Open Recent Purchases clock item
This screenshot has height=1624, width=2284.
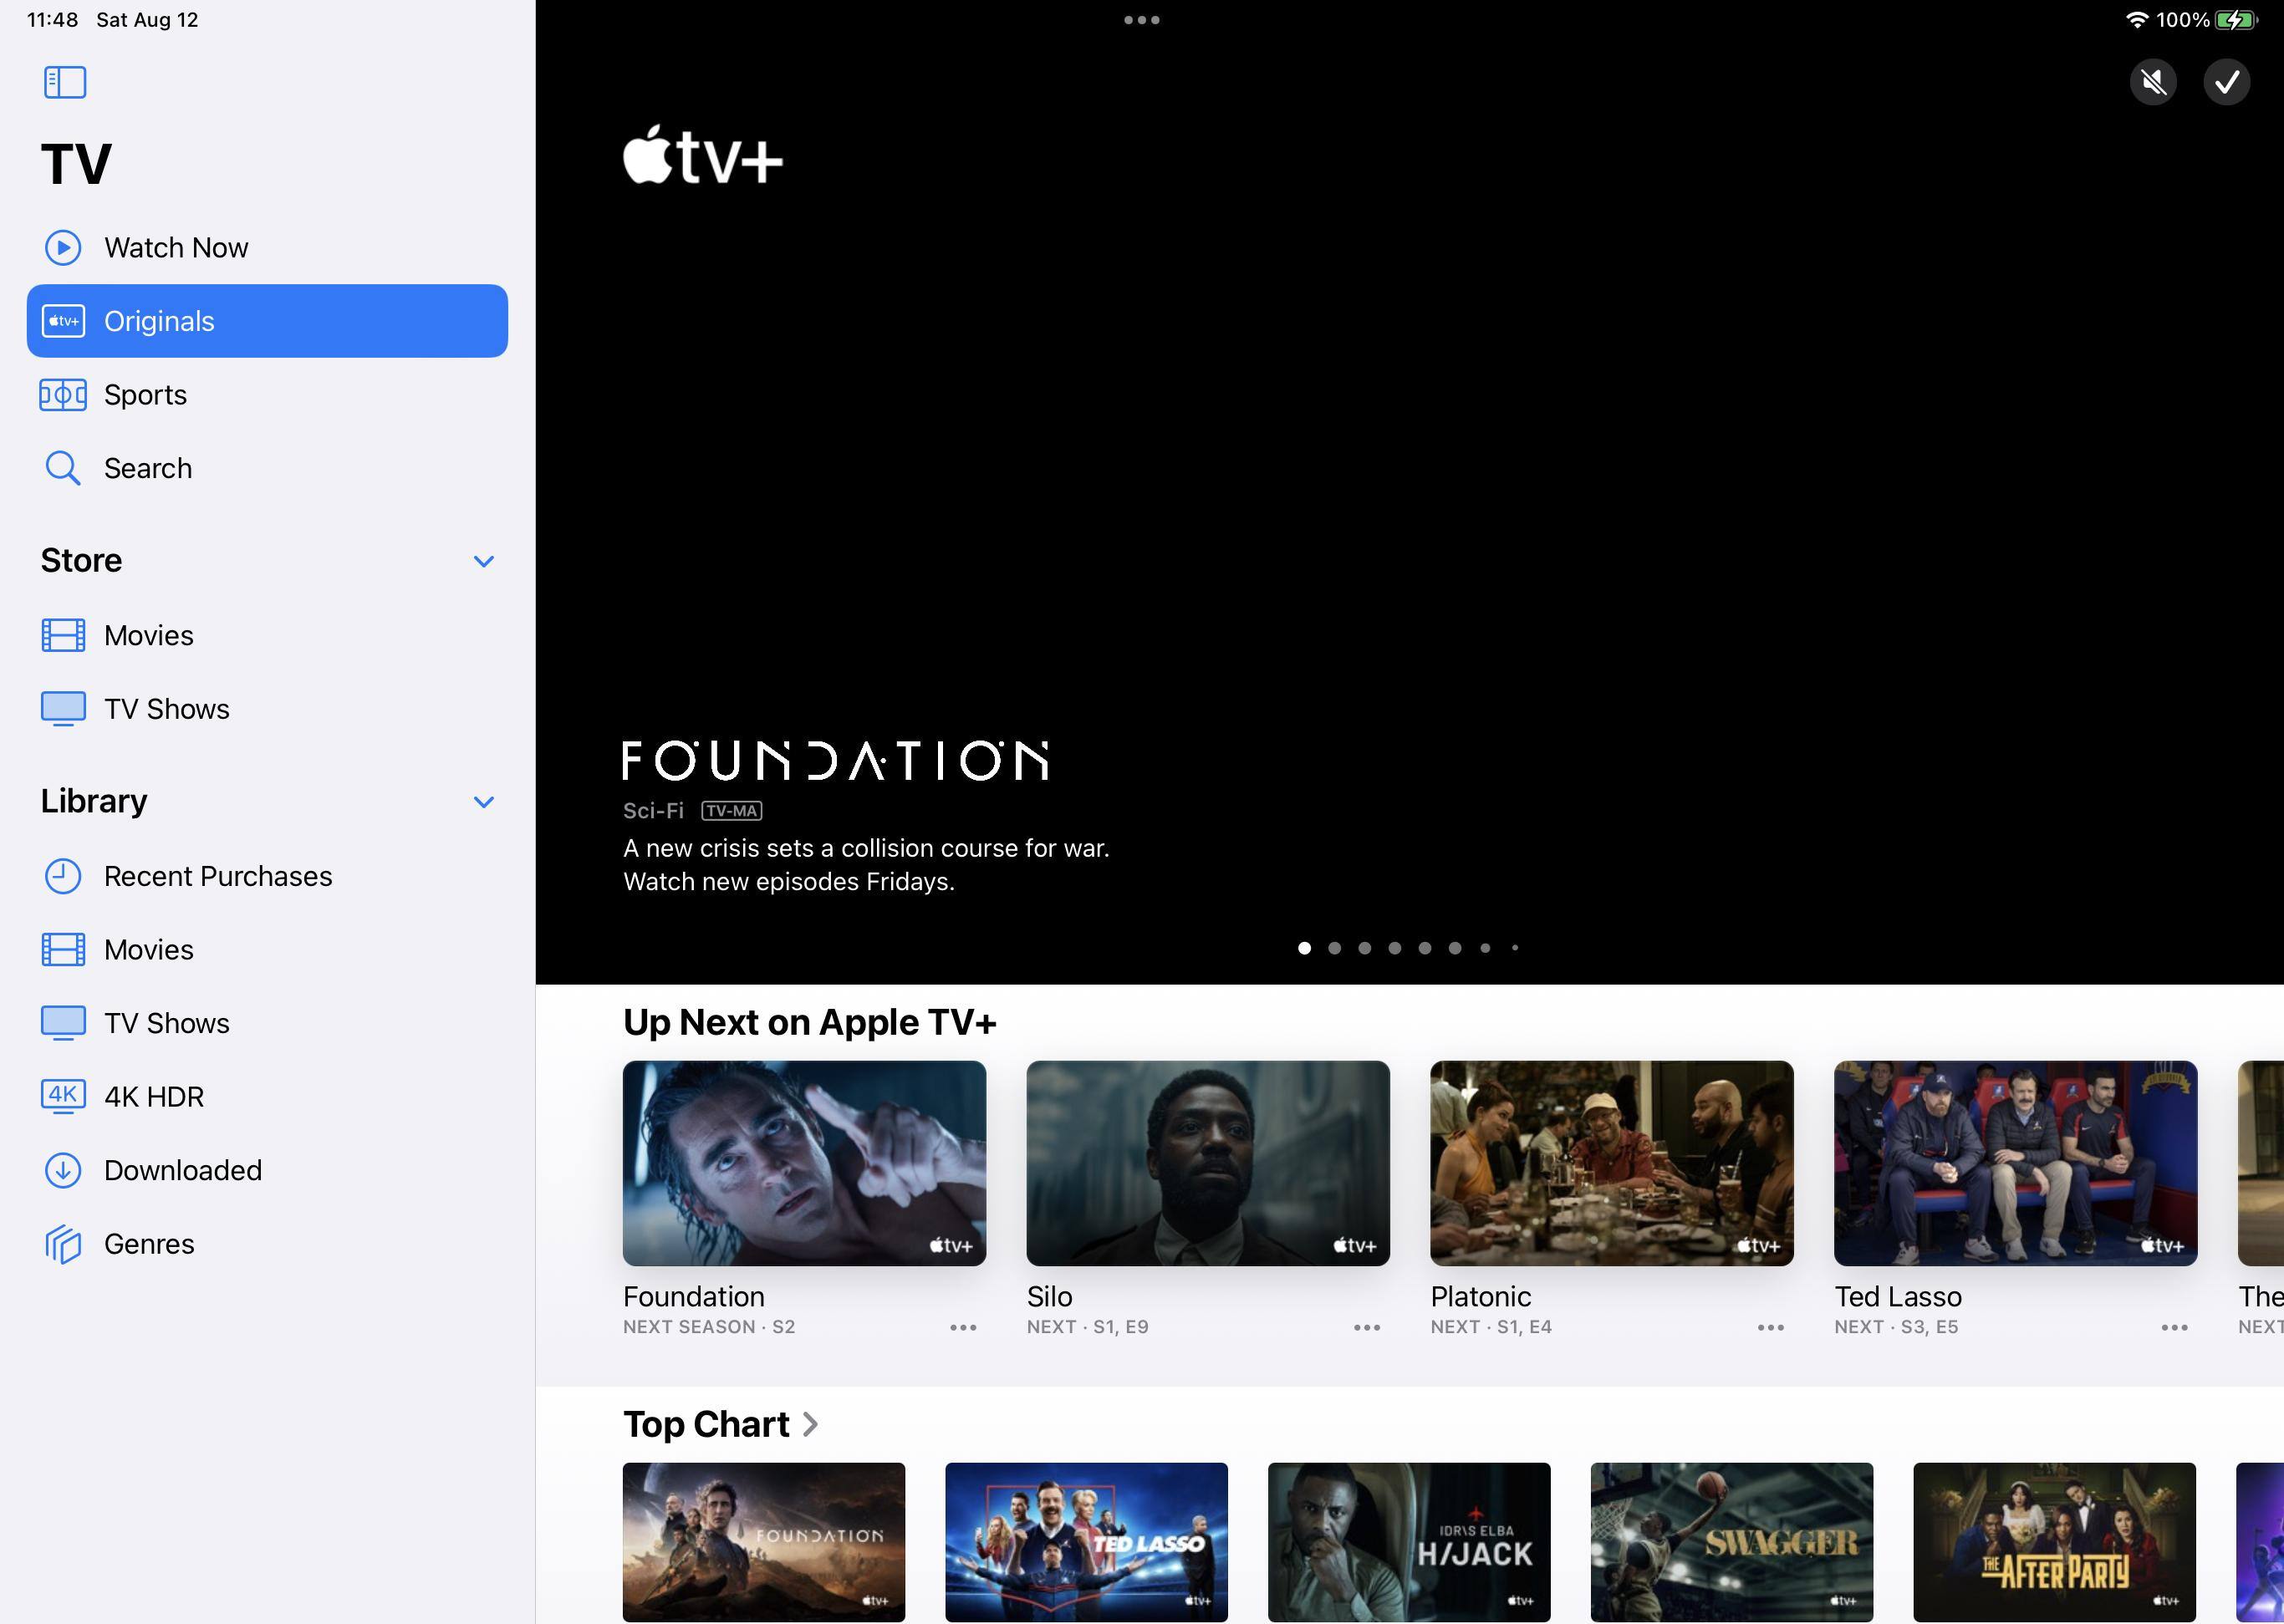(x=63, y=876)
